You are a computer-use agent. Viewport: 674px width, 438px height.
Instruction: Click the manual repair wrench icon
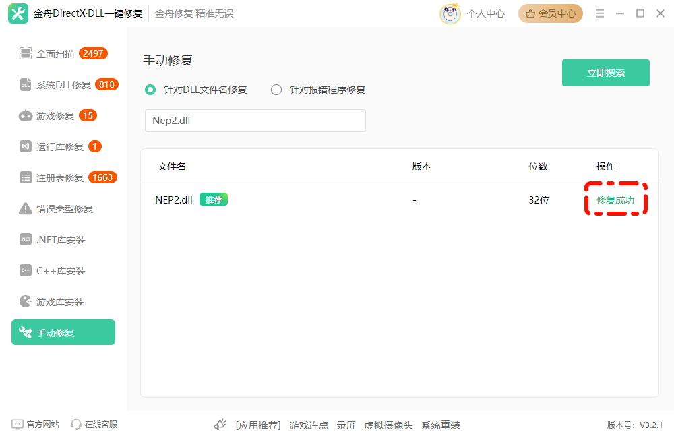[26, 332]
